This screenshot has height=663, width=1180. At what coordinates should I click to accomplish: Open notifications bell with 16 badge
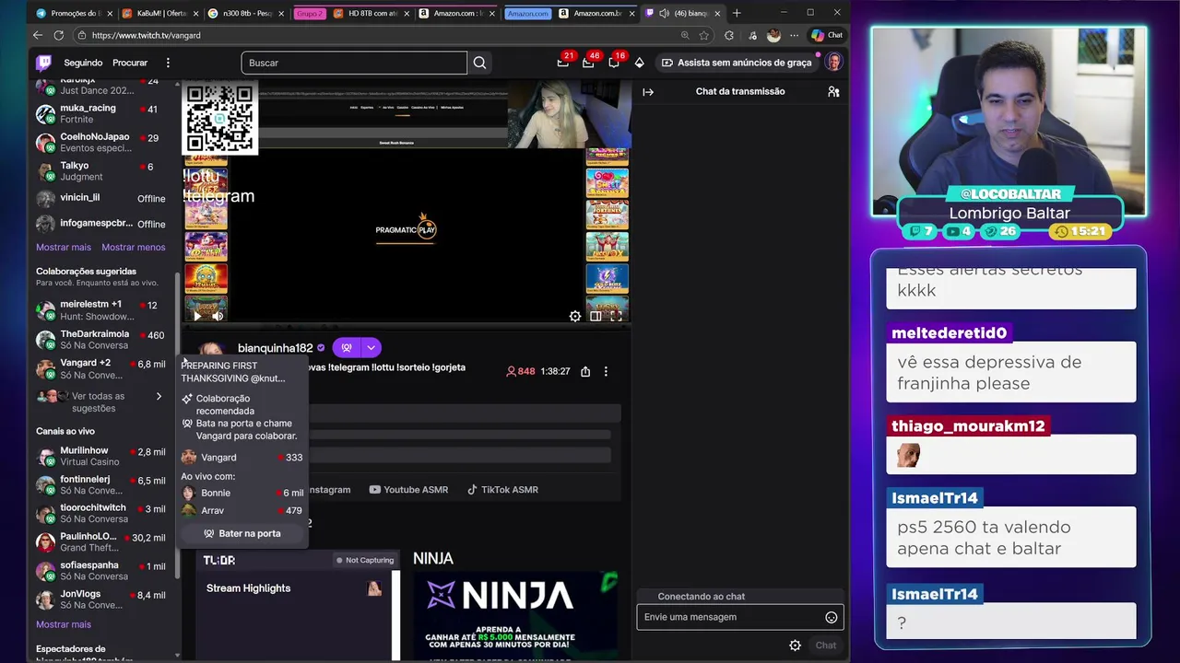tap(614, 62)
